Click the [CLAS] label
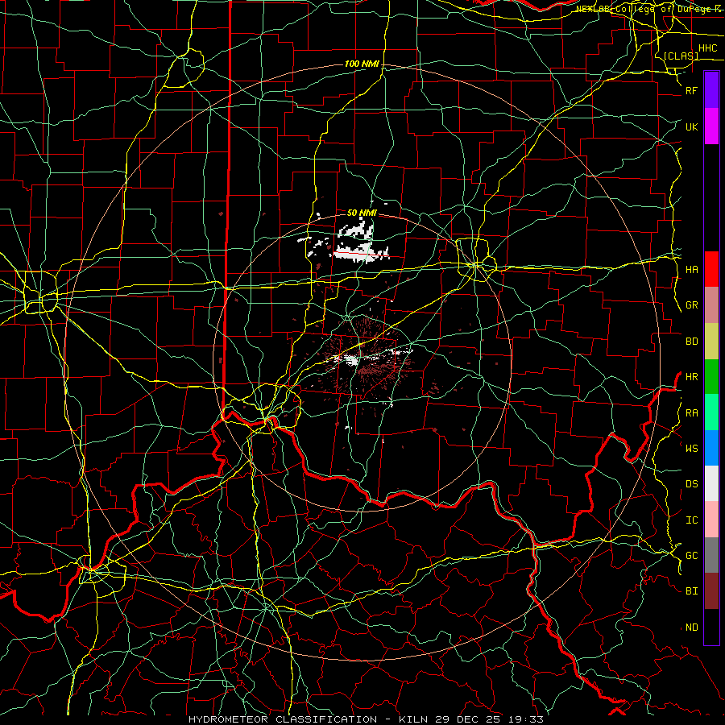Image resolution: width=725 pixels, height=725 pixels. click(x=681, y=56)
